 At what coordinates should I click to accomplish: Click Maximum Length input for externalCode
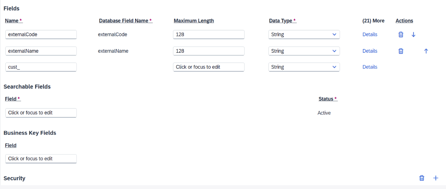tap(208, 34)
